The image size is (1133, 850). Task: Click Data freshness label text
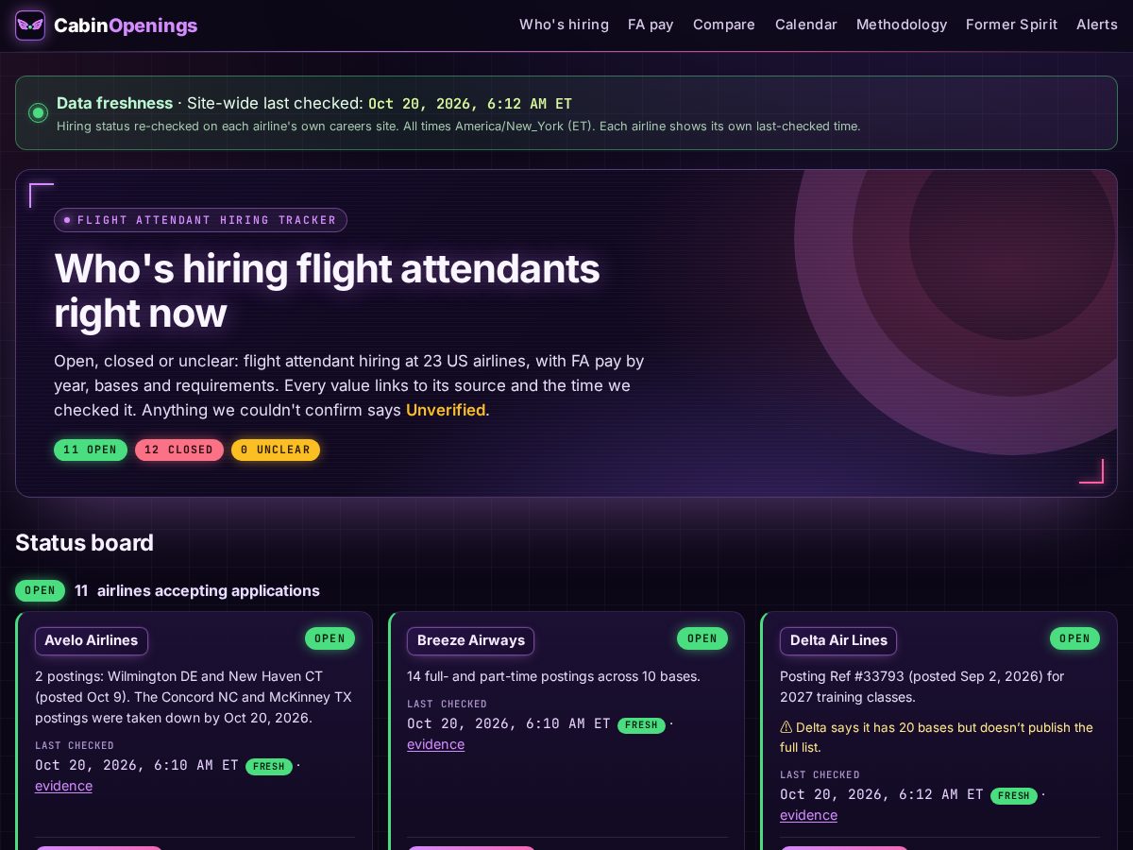click(114, 103)
